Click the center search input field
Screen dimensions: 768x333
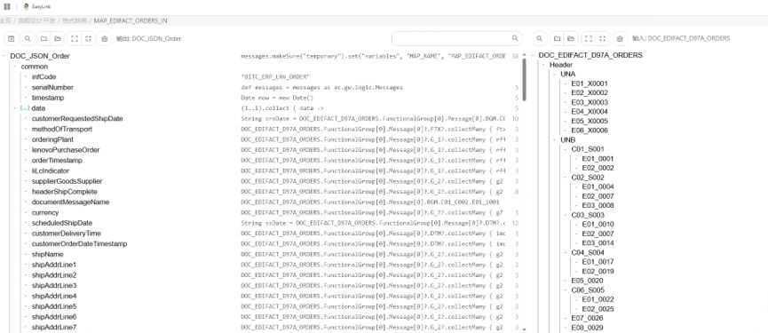click(456, 38)
